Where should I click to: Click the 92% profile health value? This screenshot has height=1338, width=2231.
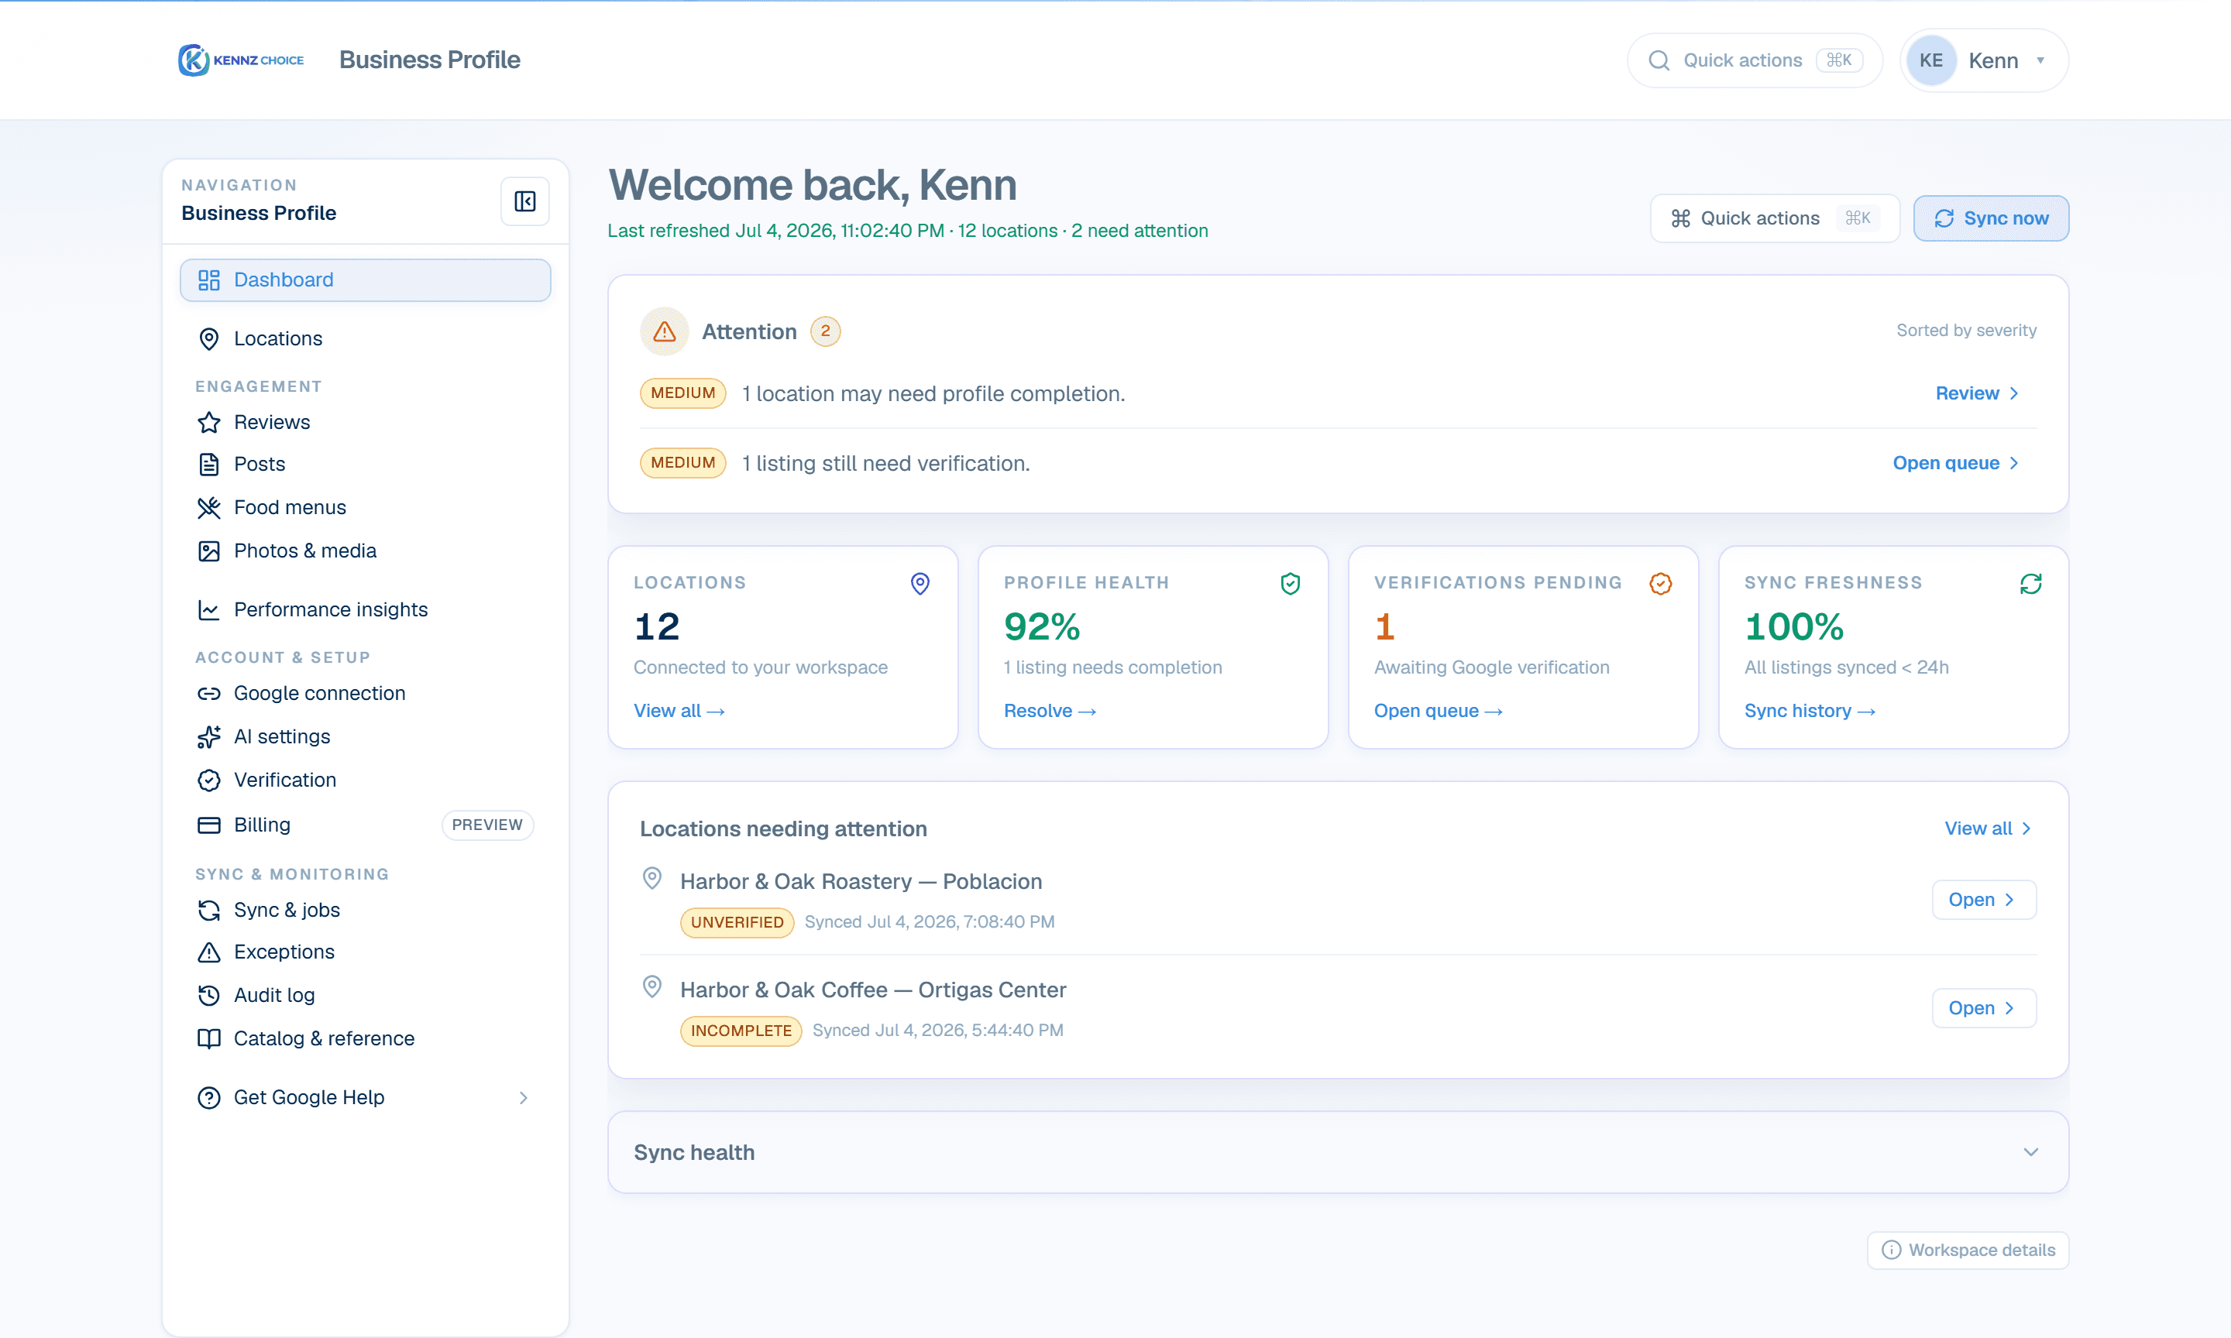tap(1042, 626)
